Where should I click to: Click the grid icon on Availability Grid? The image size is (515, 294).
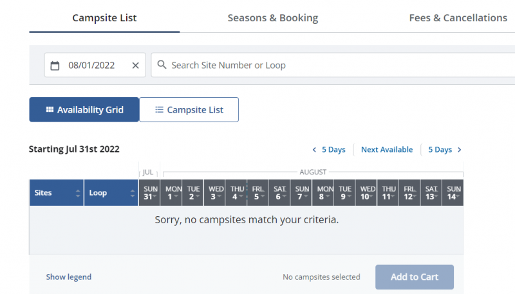coord(50,109)
